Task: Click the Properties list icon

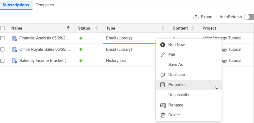Action: pos(163,85)
